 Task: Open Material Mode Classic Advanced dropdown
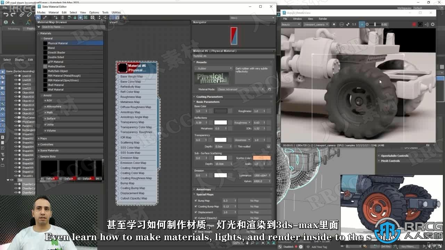[240, 89]
